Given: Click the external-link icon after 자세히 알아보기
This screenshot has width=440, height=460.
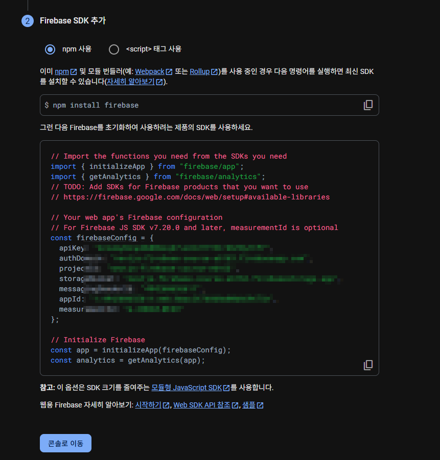Looking at the screenshot, I should click(159, 82).
